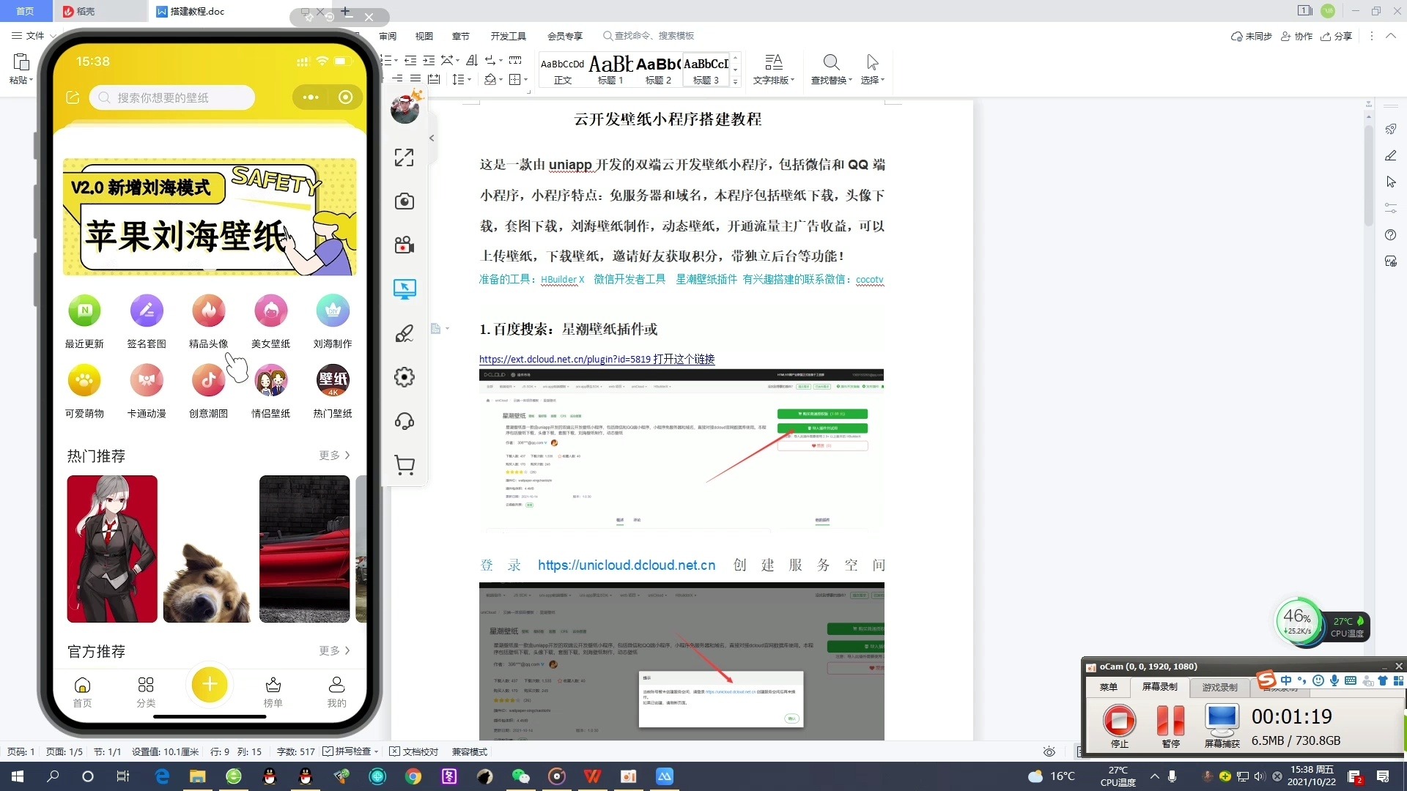Image resolution: width=1407 pixels, height=791 pixels.
Task: Open the 开发工具 ribbon tab
Action: click(x=509, y=36)
